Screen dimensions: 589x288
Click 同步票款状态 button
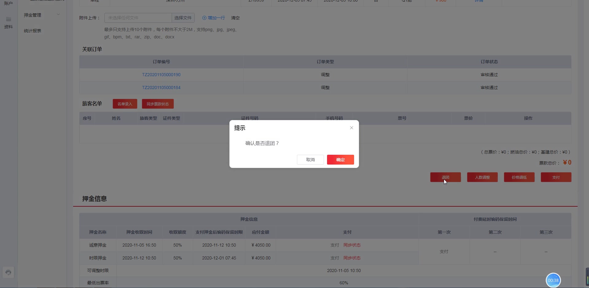[x=158, y=104]
